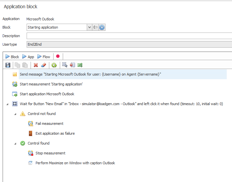Click the Application field label

click(x=11, y=19)
